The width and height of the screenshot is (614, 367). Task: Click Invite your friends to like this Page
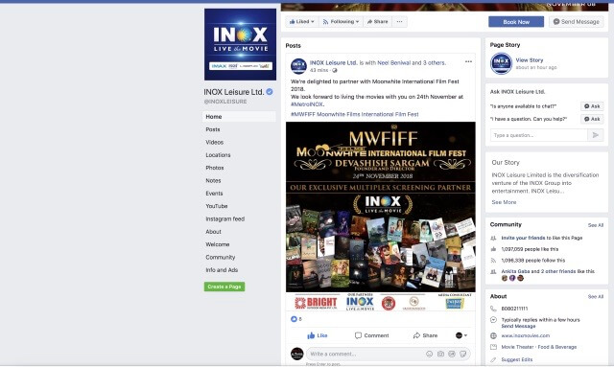pyautogui.click(x=542, y=238)
